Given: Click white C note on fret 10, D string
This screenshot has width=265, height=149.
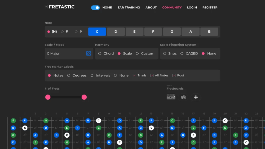Looking at the screenshot, I should pyautogui.click(x=120, y=142).
